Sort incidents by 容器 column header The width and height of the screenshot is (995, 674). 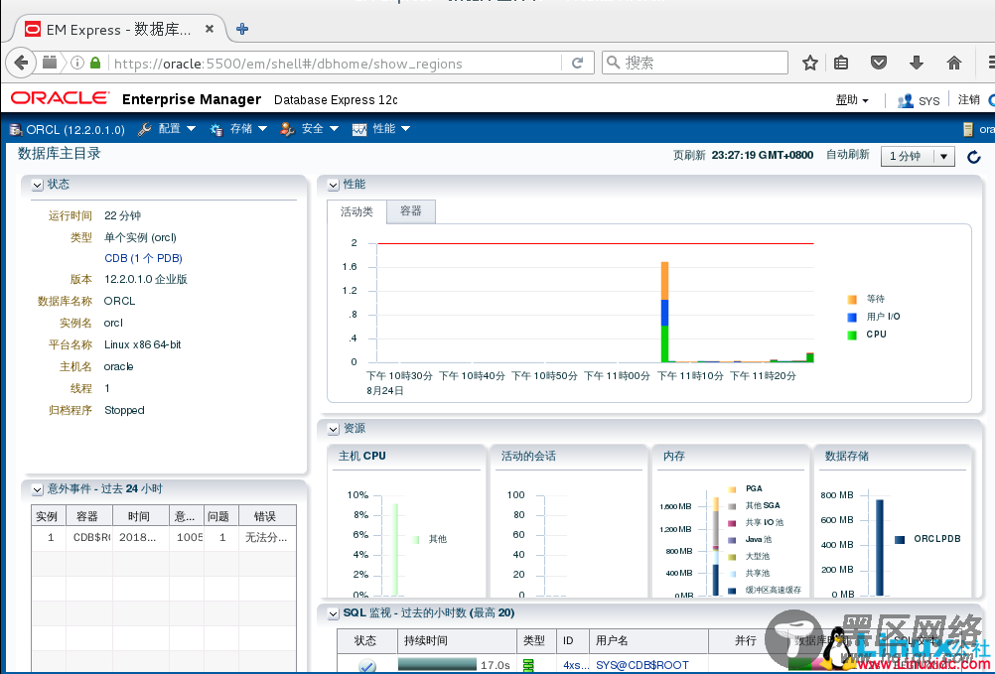click(x=88, y=516)
